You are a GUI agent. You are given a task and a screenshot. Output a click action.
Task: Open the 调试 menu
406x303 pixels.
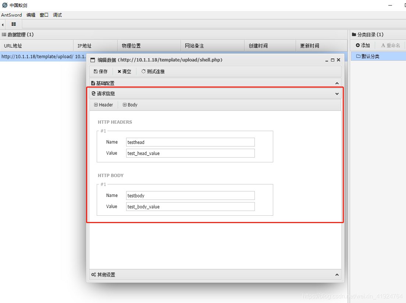57,15
